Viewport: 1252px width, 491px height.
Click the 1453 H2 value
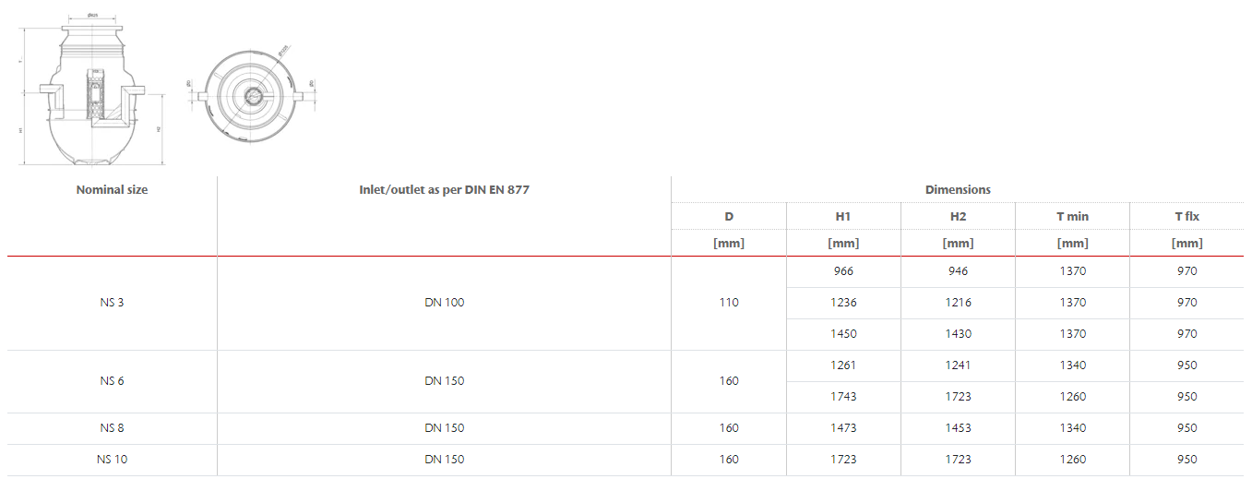pyautogui.click(x=958, y=428)
